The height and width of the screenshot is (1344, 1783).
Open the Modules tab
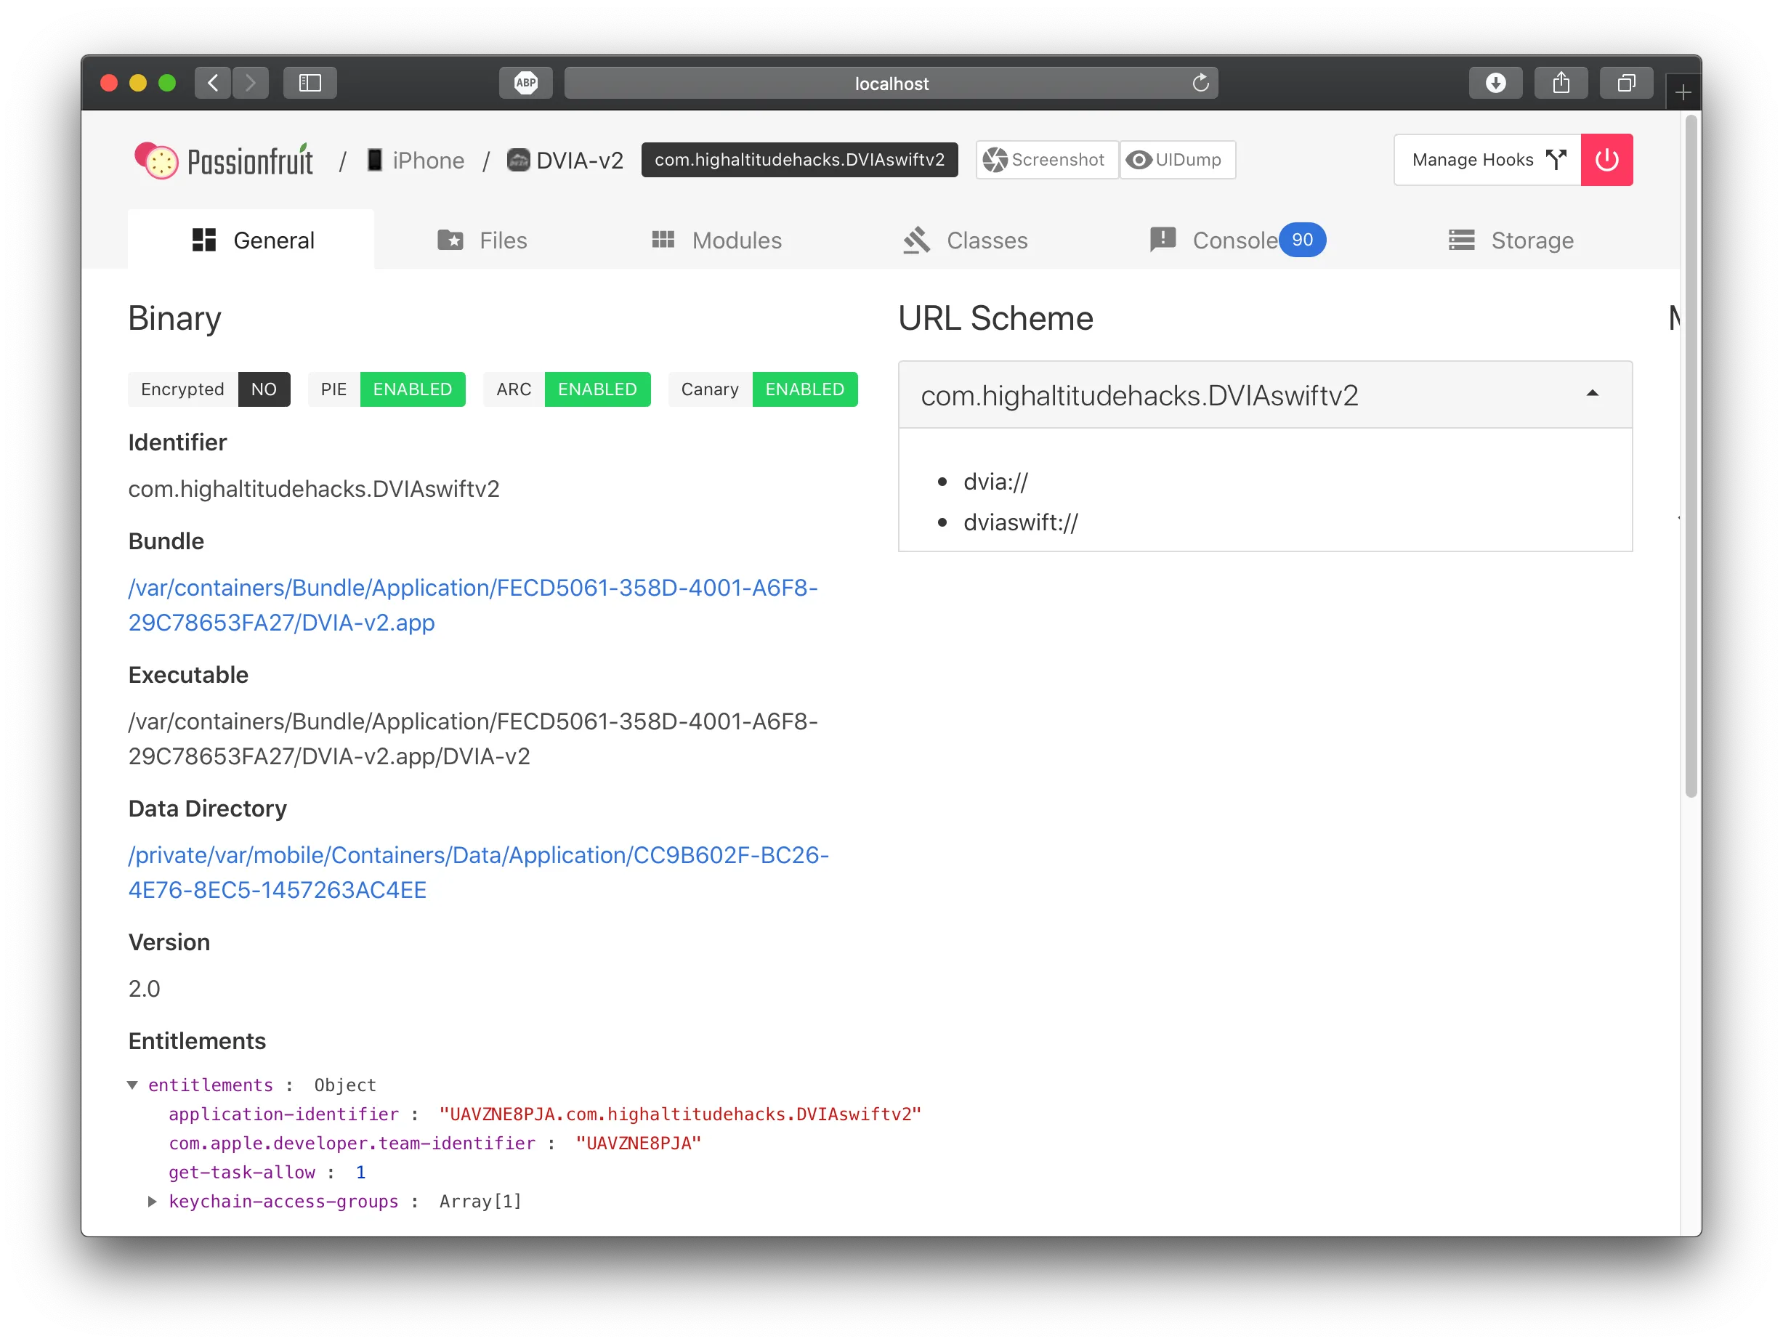(x=716, y=240)
